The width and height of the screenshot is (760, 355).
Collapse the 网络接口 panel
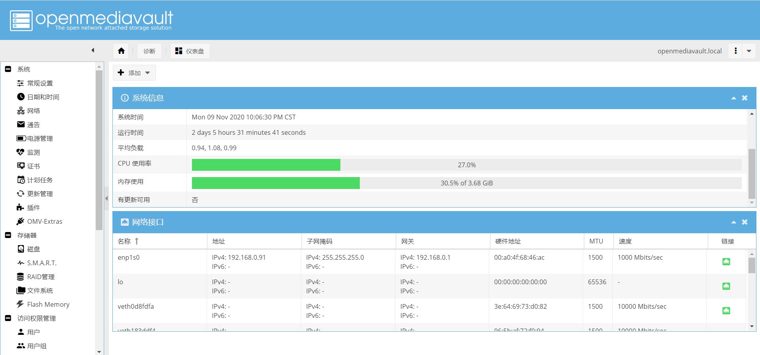coord(733,222)
